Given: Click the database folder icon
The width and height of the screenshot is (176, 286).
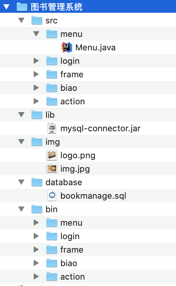Looking at the screenshot, I should pyautogui.click(x=37, y=182).
